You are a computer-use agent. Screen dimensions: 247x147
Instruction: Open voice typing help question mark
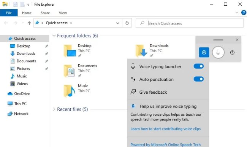(232, 53)
